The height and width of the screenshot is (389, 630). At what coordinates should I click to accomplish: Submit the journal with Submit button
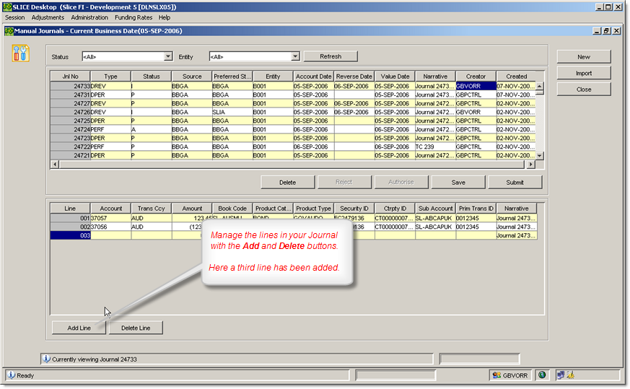click(x=515, y=182)
